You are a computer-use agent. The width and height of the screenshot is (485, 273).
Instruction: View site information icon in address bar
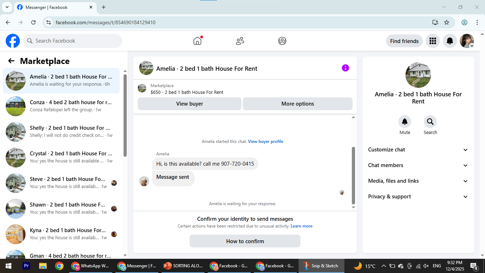click(49, 22)
